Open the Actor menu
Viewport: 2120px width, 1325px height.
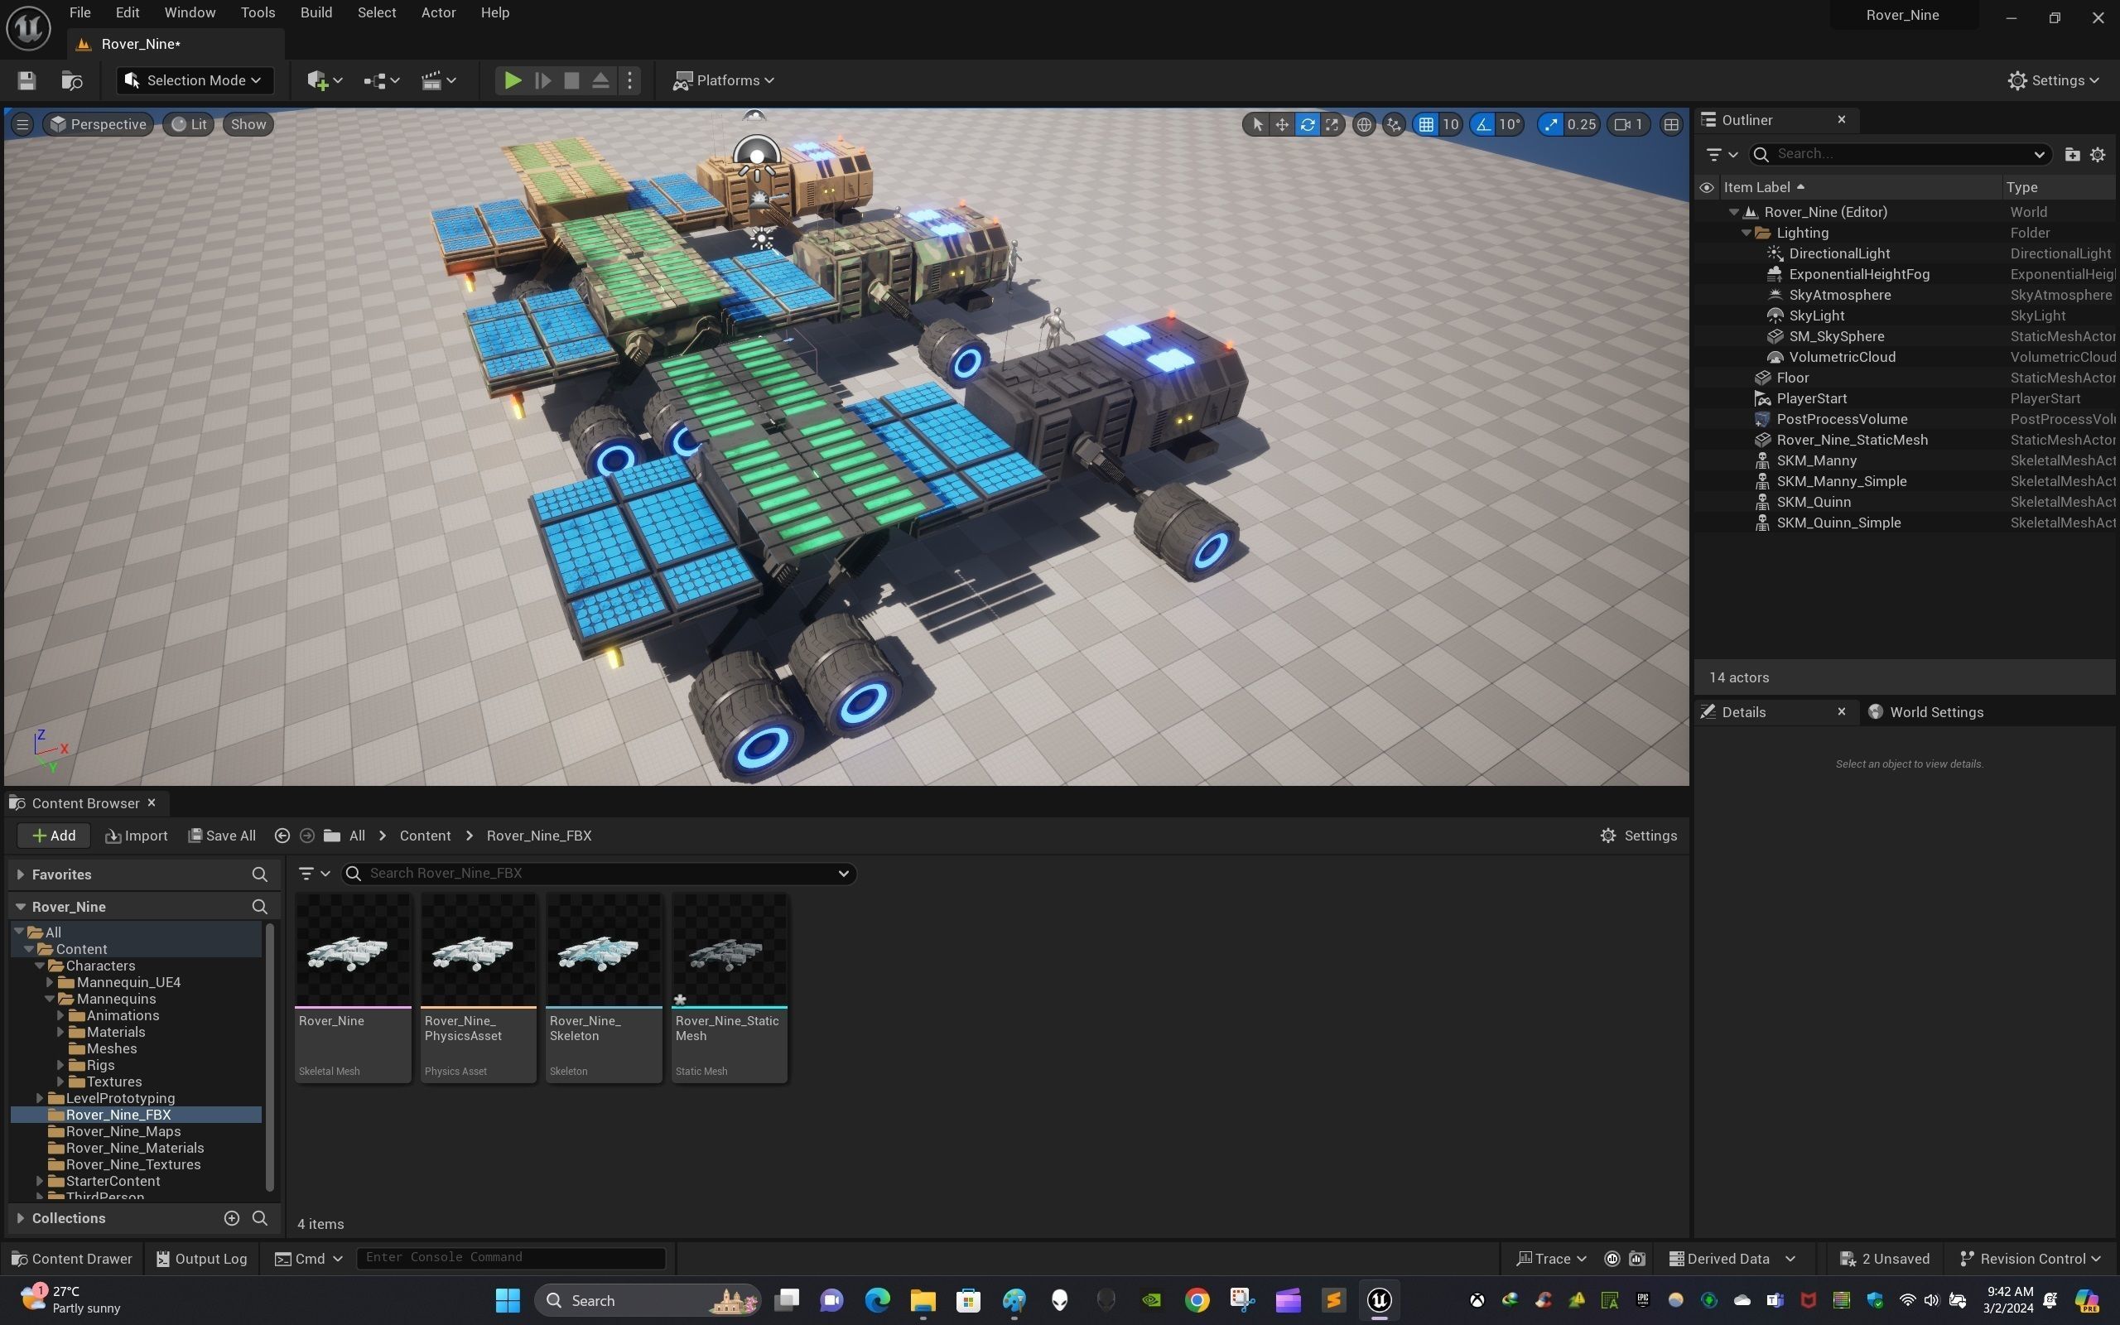click(x=438, y=12)
